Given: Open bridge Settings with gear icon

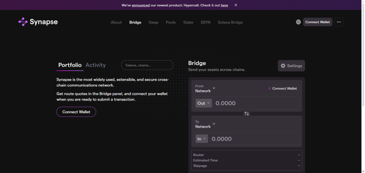Looking at the screenshot, I should [x=291, y=66].
